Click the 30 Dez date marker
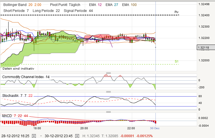The height and width of the screenshot is (138, 215). [x=155, y=128]
